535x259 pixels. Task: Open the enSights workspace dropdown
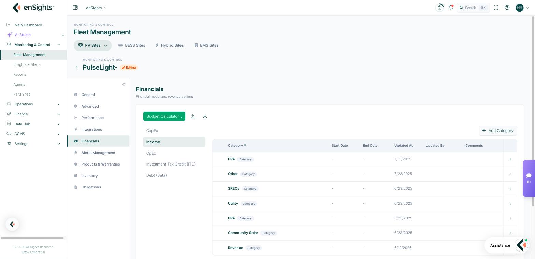96,8
